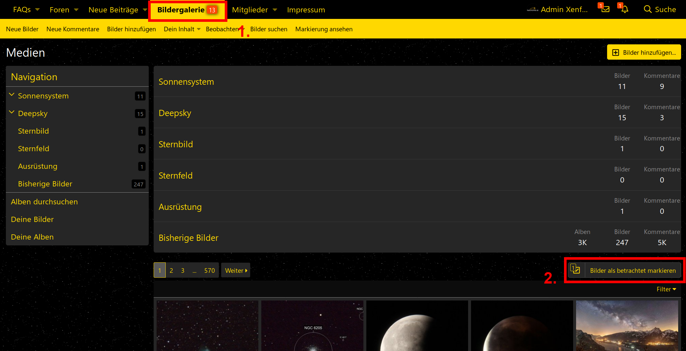The height and width of the screenshot is (351, 686).
Task: Open the Admin Xenf... account menu
Action: click(564, 9)
